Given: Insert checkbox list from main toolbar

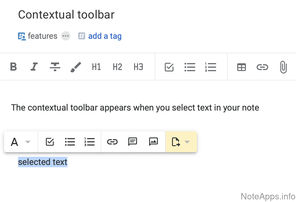Looking at the screenshot, I should pyautogui.click(x=169, y=67).
